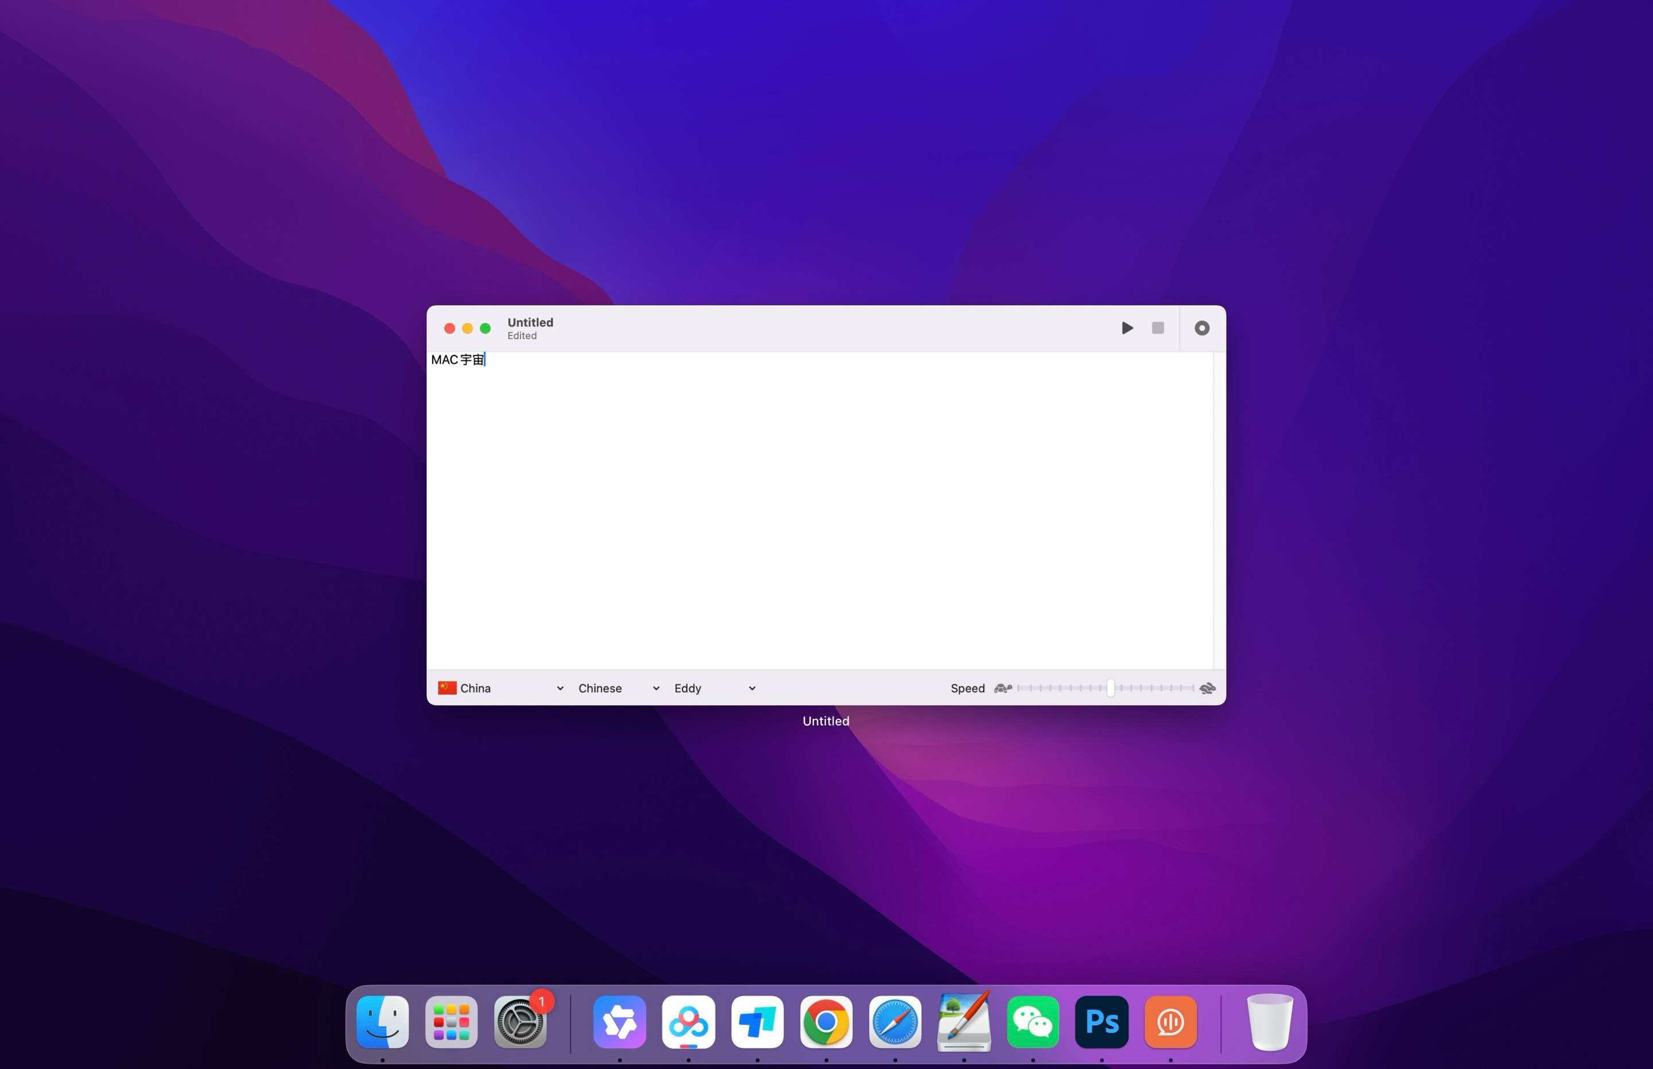
Task: Click the Speed slider handle
Action: coord(1111,688)
